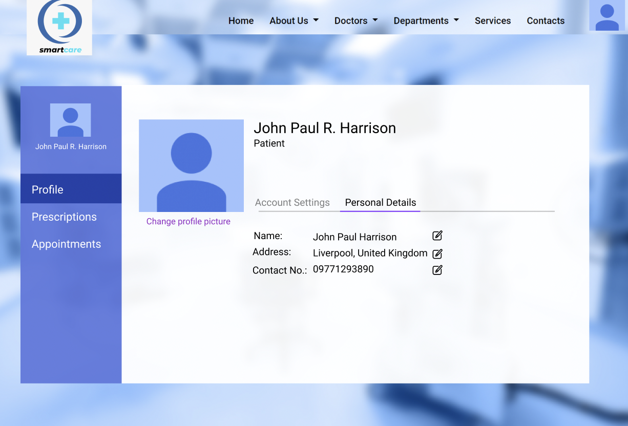This screenshot has width=628, height=426.
Task: Go to the Home page
Action: 241,20
